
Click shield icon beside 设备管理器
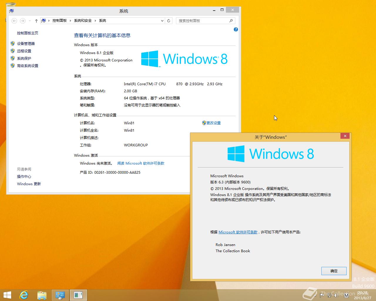[x=13, y=44]
